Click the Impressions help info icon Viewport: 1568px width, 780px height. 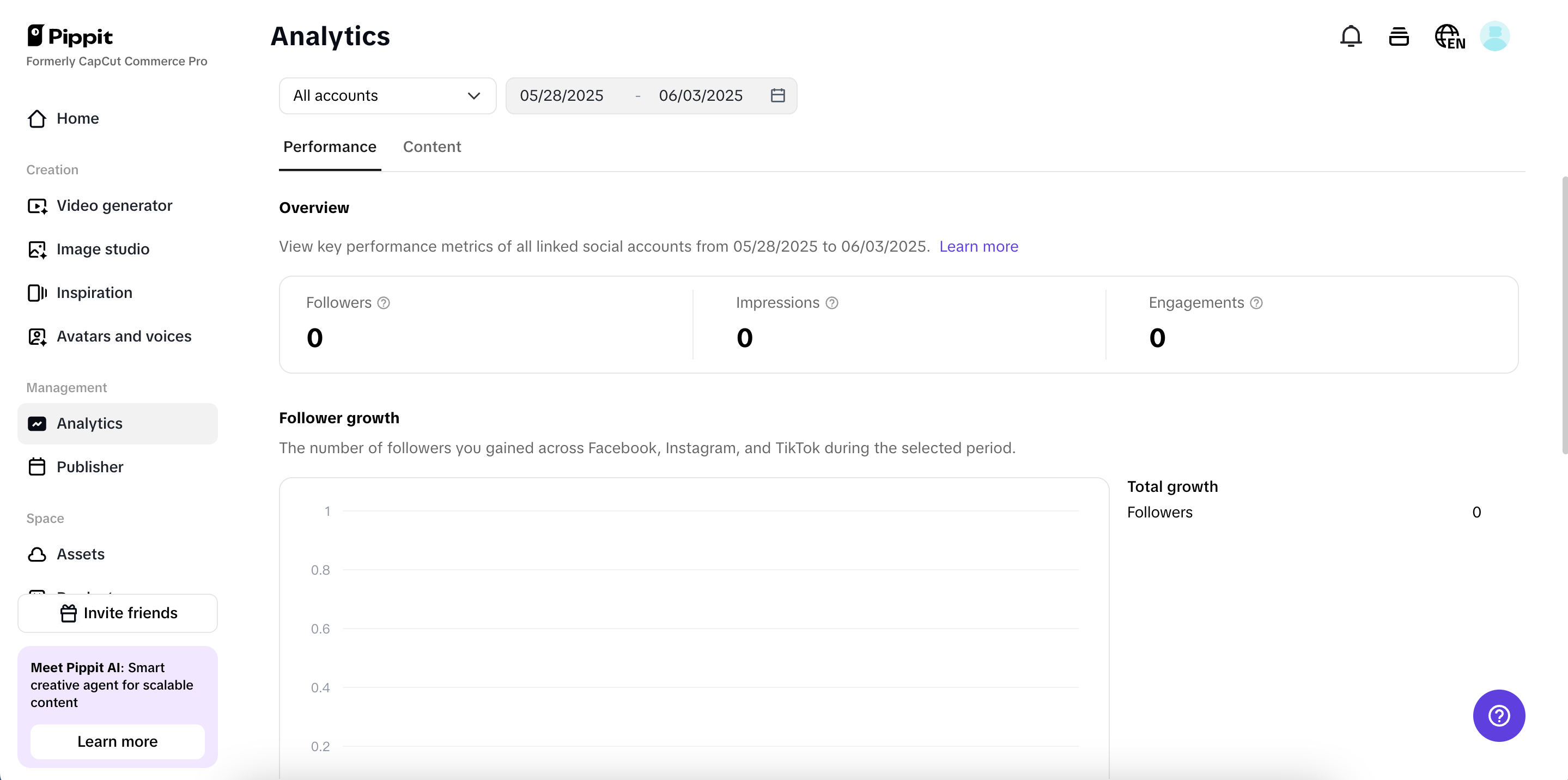tap(831, 303)
